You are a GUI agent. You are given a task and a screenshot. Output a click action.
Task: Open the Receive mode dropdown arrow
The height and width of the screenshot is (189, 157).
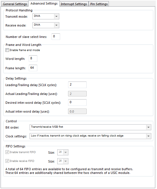click(x=56, y=25)
